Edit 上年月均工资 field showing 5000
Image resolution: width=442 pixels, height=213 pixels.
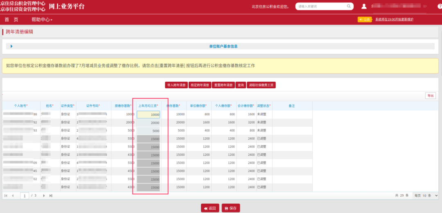tap(148, 131)
